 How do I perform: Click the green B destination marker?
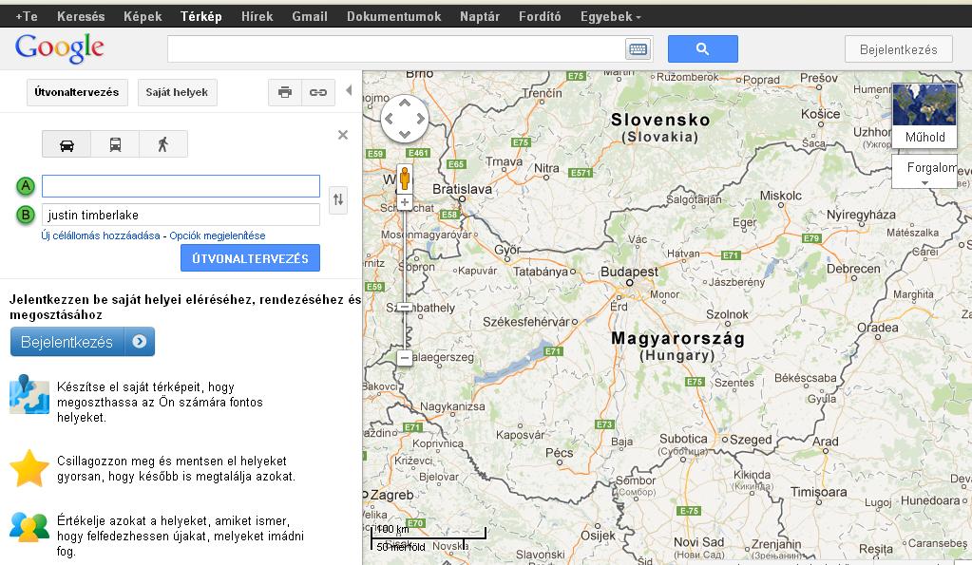click(26, 215)
